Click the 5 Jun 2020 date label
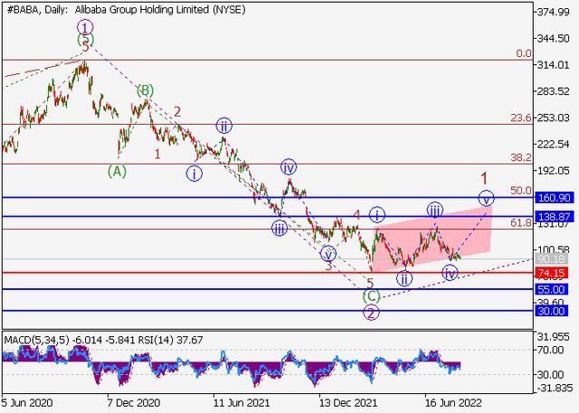The height and width of the screenshot is (413, 579). tap(27, 403)
